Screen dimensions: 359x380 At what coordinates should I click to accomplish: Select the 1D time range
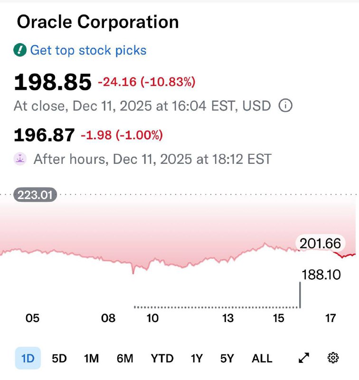coord(28,358)
